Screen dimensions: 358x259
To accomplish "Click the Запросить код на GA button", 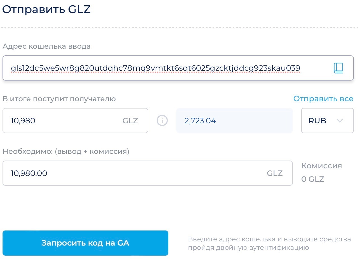I will tap(85, 243).
